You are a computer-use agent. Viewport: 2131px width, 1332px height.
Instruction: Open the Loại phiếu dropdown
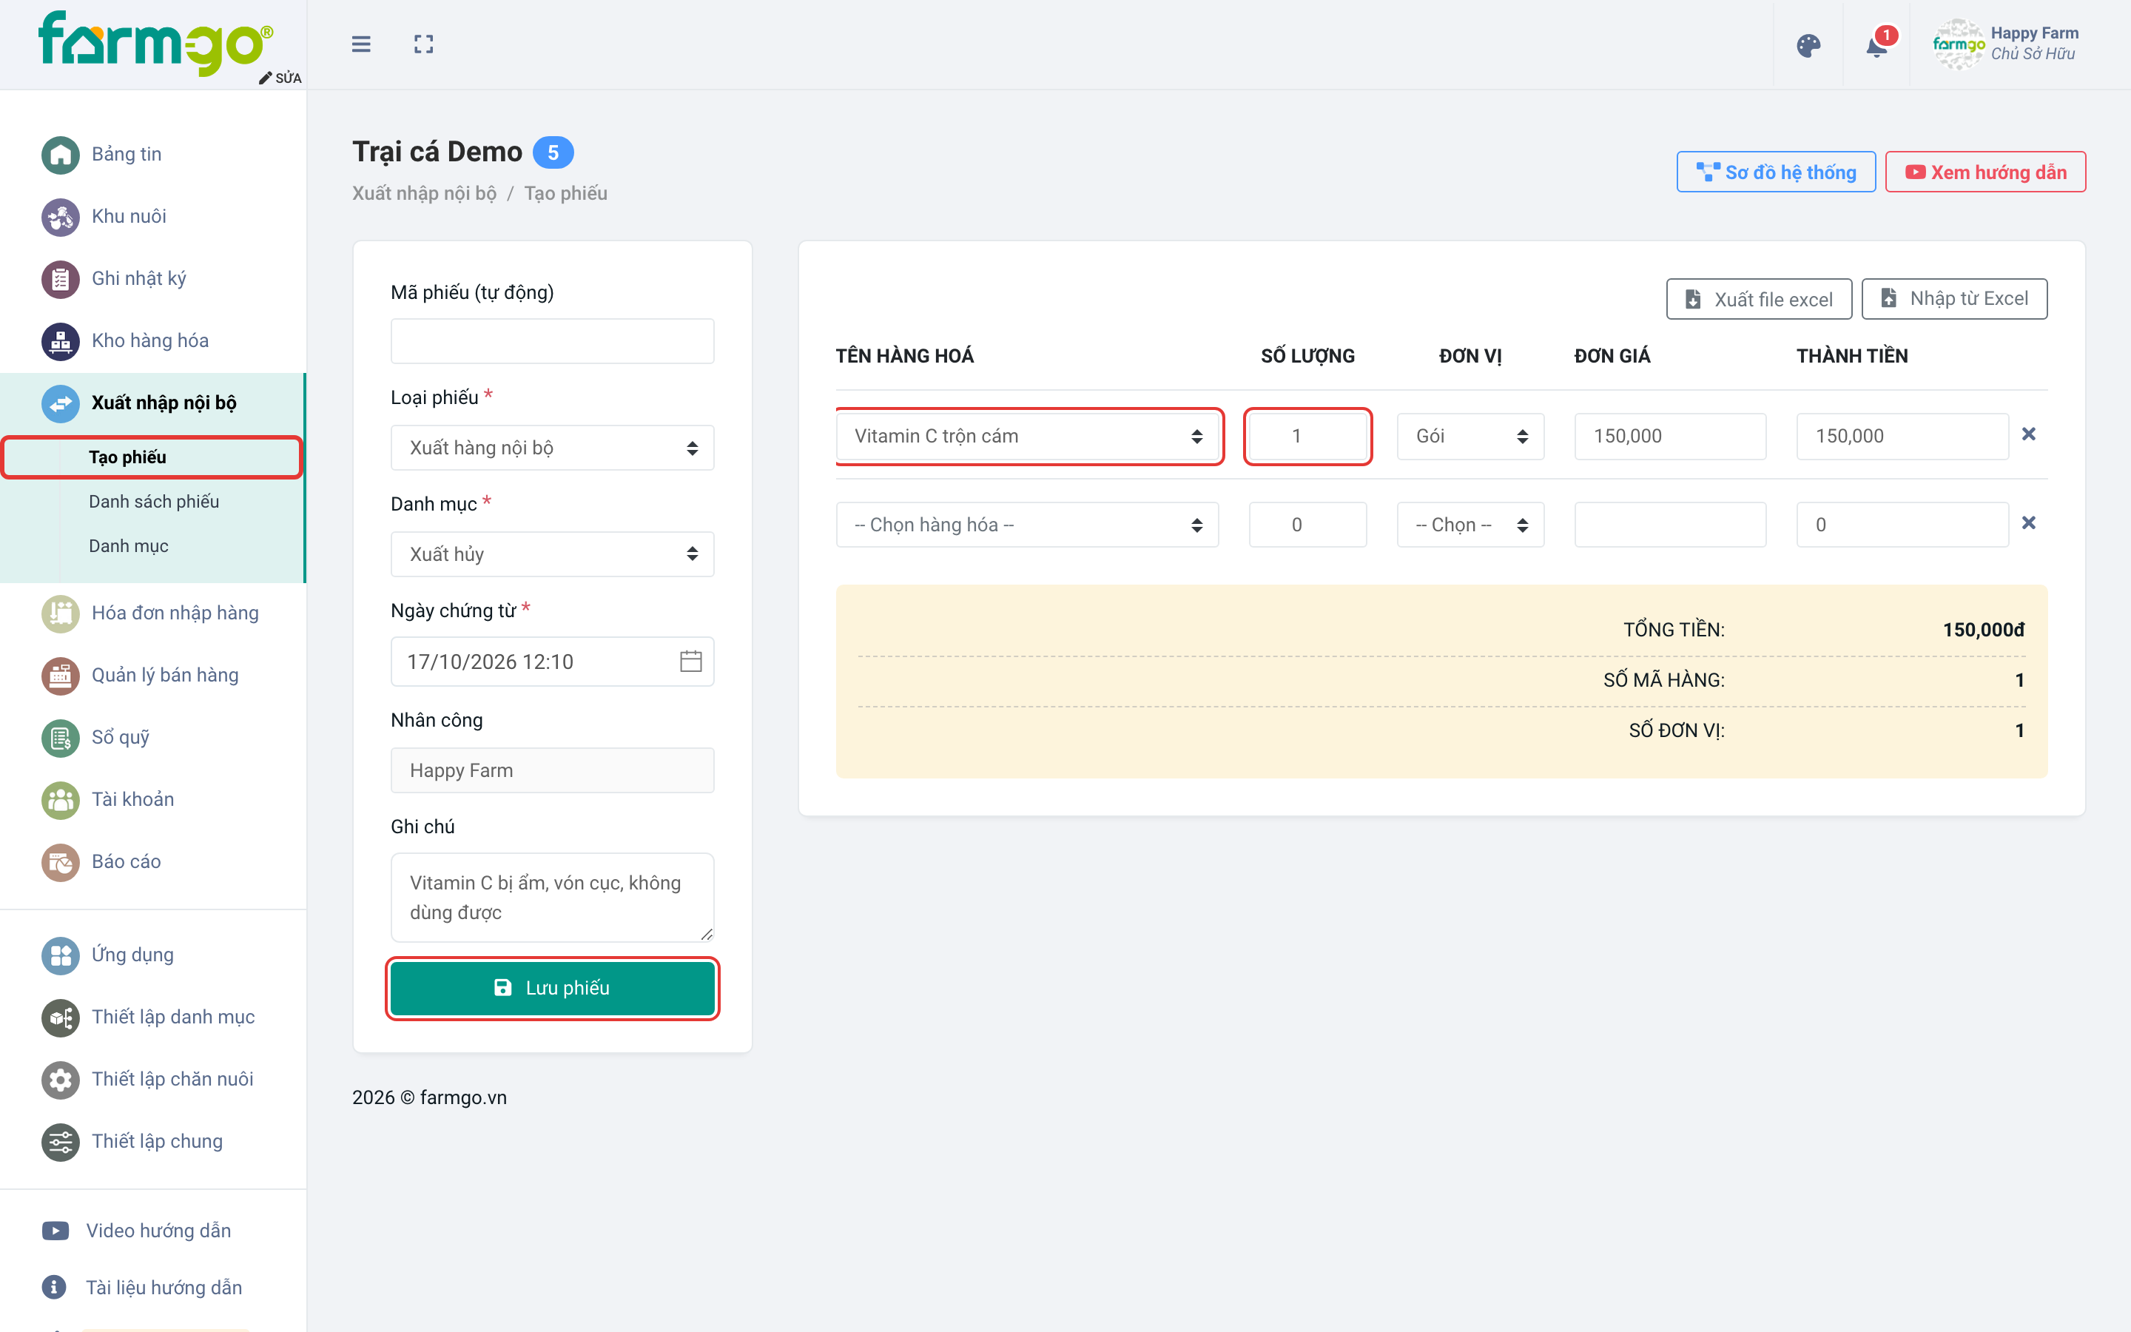552,448
